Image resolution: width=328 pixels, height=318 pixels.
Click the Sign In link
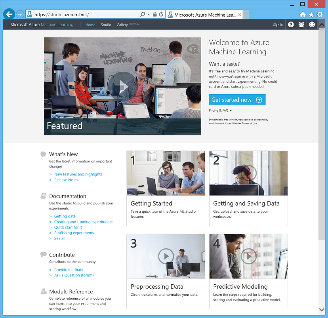278,25
